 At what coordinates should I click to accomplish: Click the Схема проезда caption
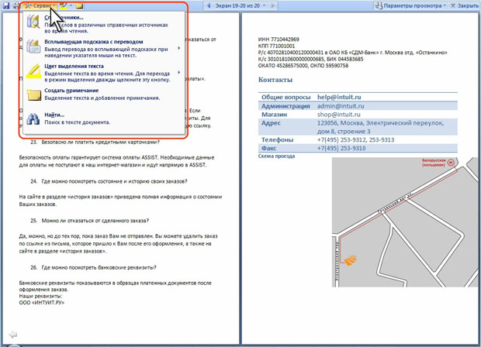(x=276, y=156)
